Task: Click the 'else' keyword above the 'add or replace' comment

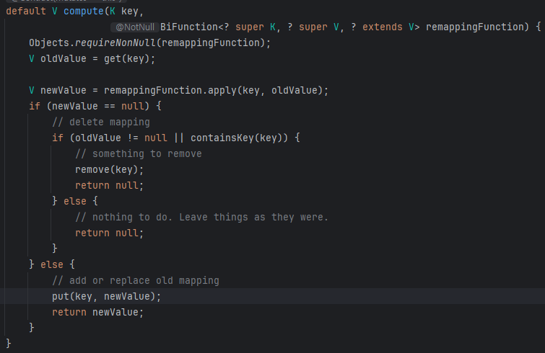Action: (x=52, y=264)
